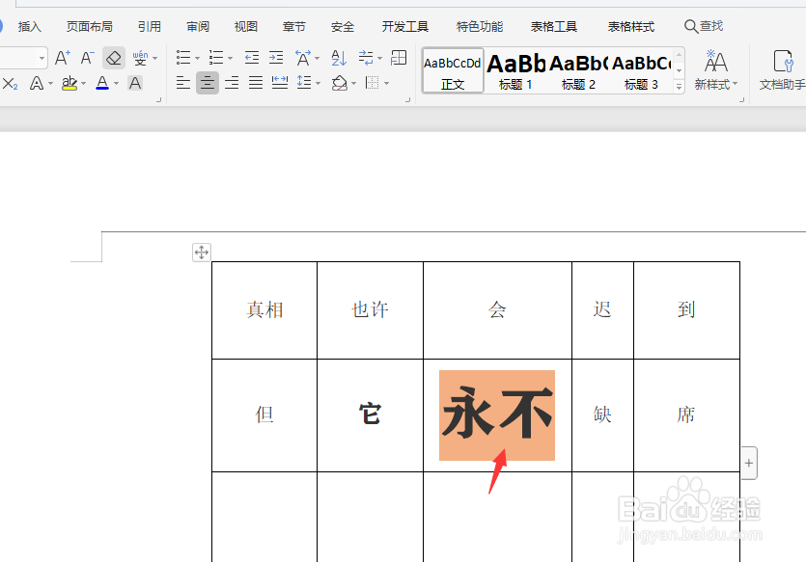Toggle align left paragraph alignment
806x562 pixels.
point(182,83)
